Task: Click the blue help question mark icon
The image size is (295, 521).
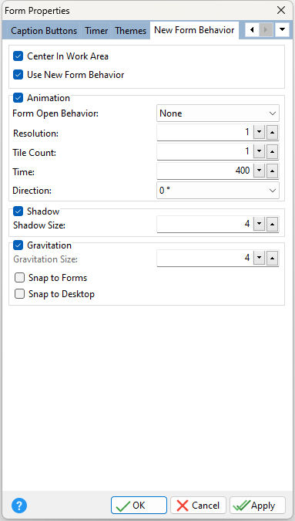Action: pos(19,506)
